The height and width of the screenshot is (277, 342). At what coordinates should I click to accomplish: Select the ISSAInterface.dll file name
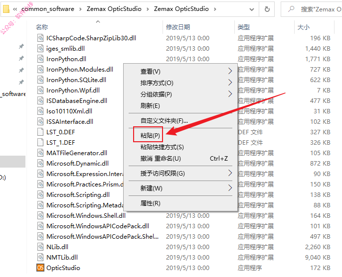coord(70,122)
